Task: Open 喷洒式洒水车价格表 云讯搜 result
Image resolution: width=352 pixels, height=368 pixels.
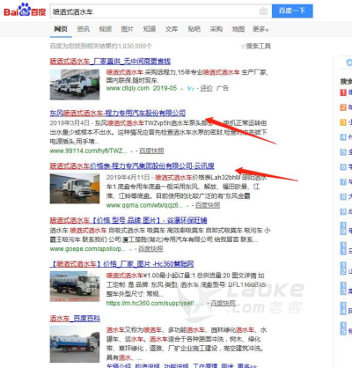Action: point(132,166)
